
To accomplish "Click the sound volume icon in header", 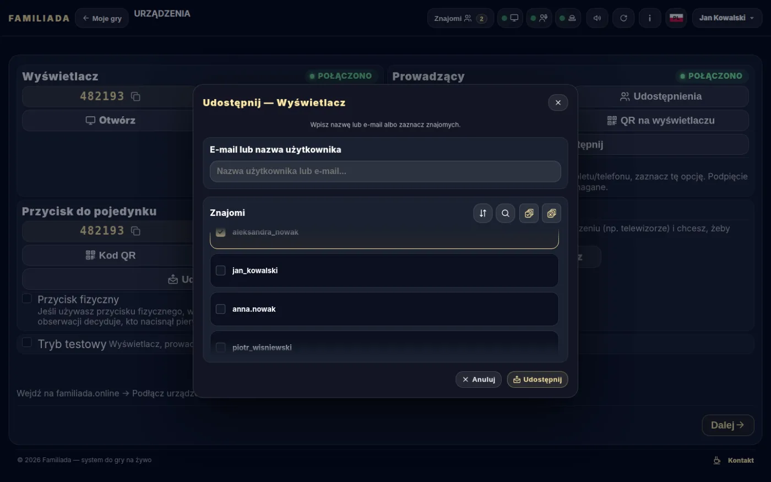I will tap(597, 18).
